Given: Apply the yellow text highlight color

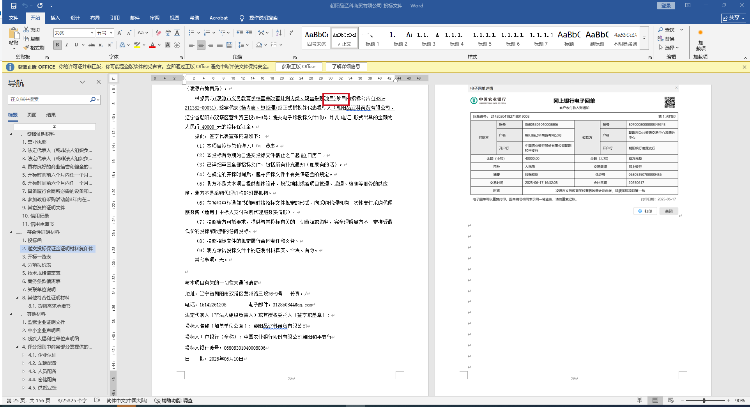Looking at the screenshot, I should tap(137, 45).
